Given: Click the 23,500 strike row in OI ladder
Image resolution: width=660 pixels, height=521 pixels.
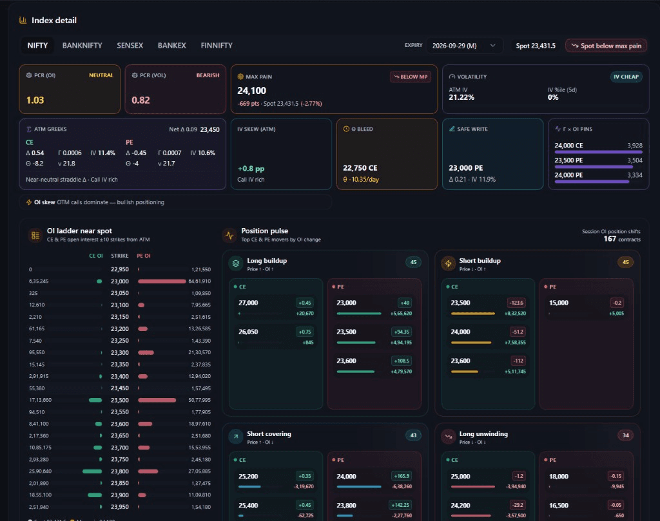Looking at the screenshot, I should (x=119, y=400).
